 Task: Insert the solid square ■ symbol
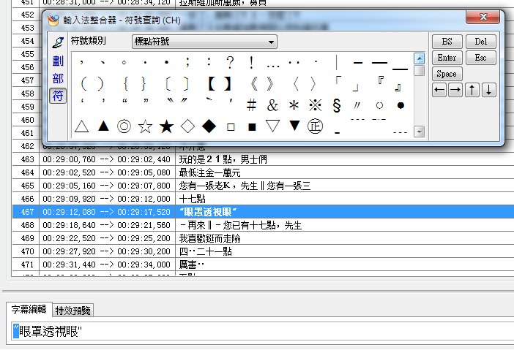[252, 127]
